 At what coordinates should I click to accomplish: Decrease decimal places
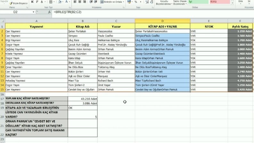152,2
